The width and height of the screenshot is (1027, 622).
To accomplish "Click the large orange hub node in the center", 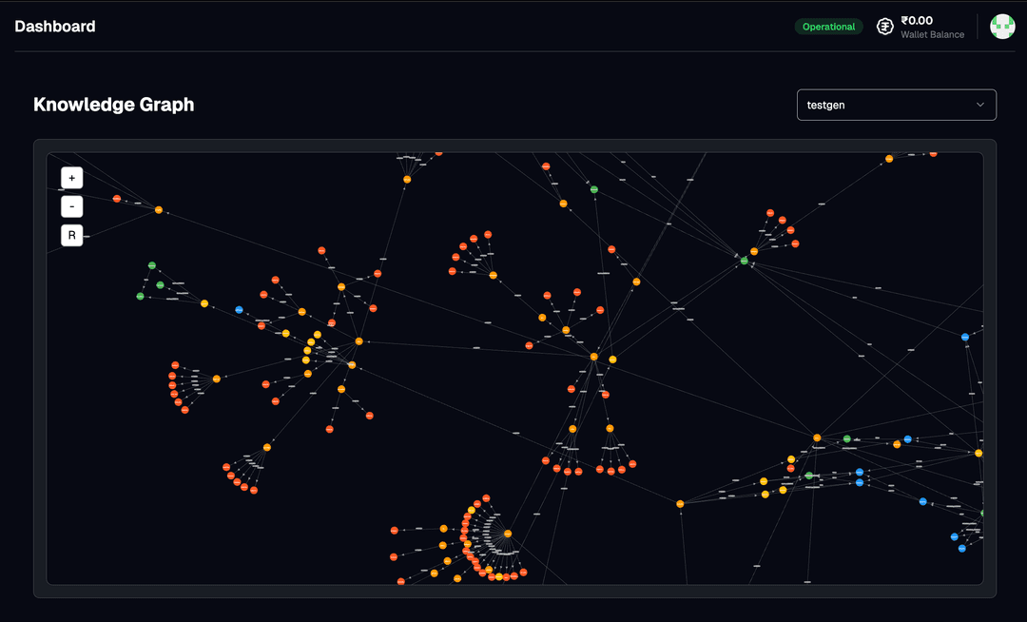I will pos(594,357).
